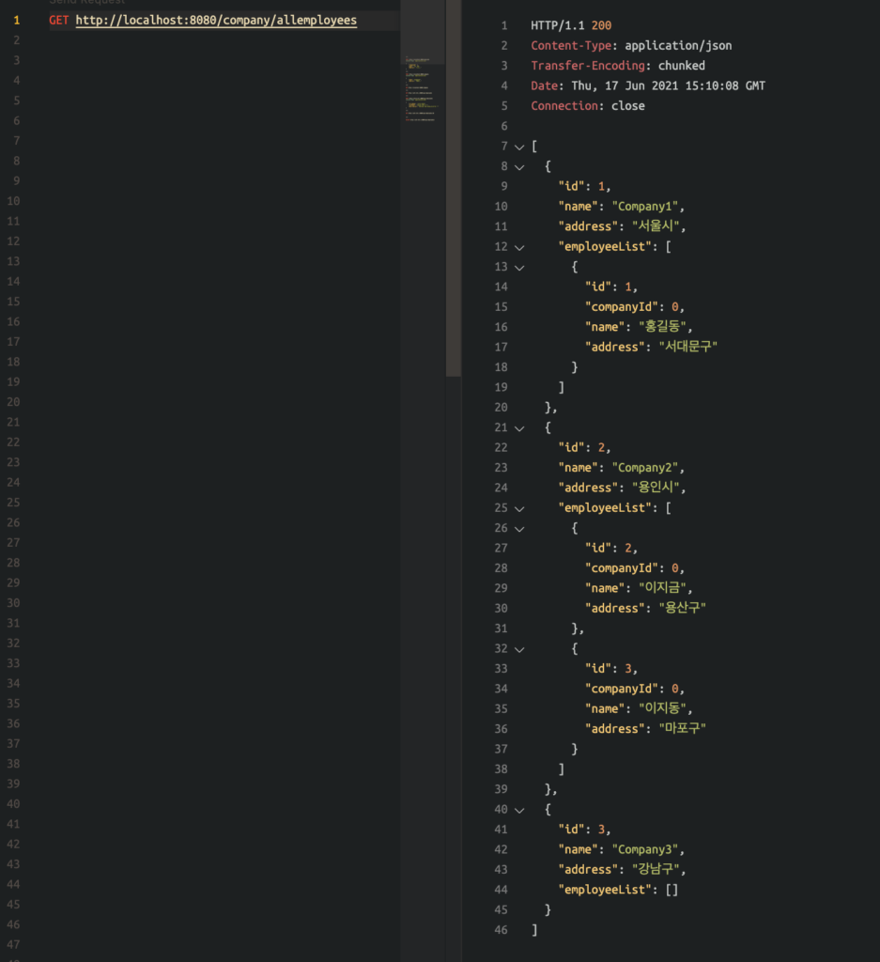
Task: Click the minimap preview in request editor
Action: pos(422,89)
